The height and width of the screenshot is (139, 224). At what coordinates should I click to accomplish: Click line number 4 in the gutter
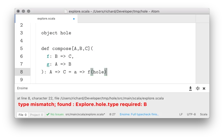21,41
